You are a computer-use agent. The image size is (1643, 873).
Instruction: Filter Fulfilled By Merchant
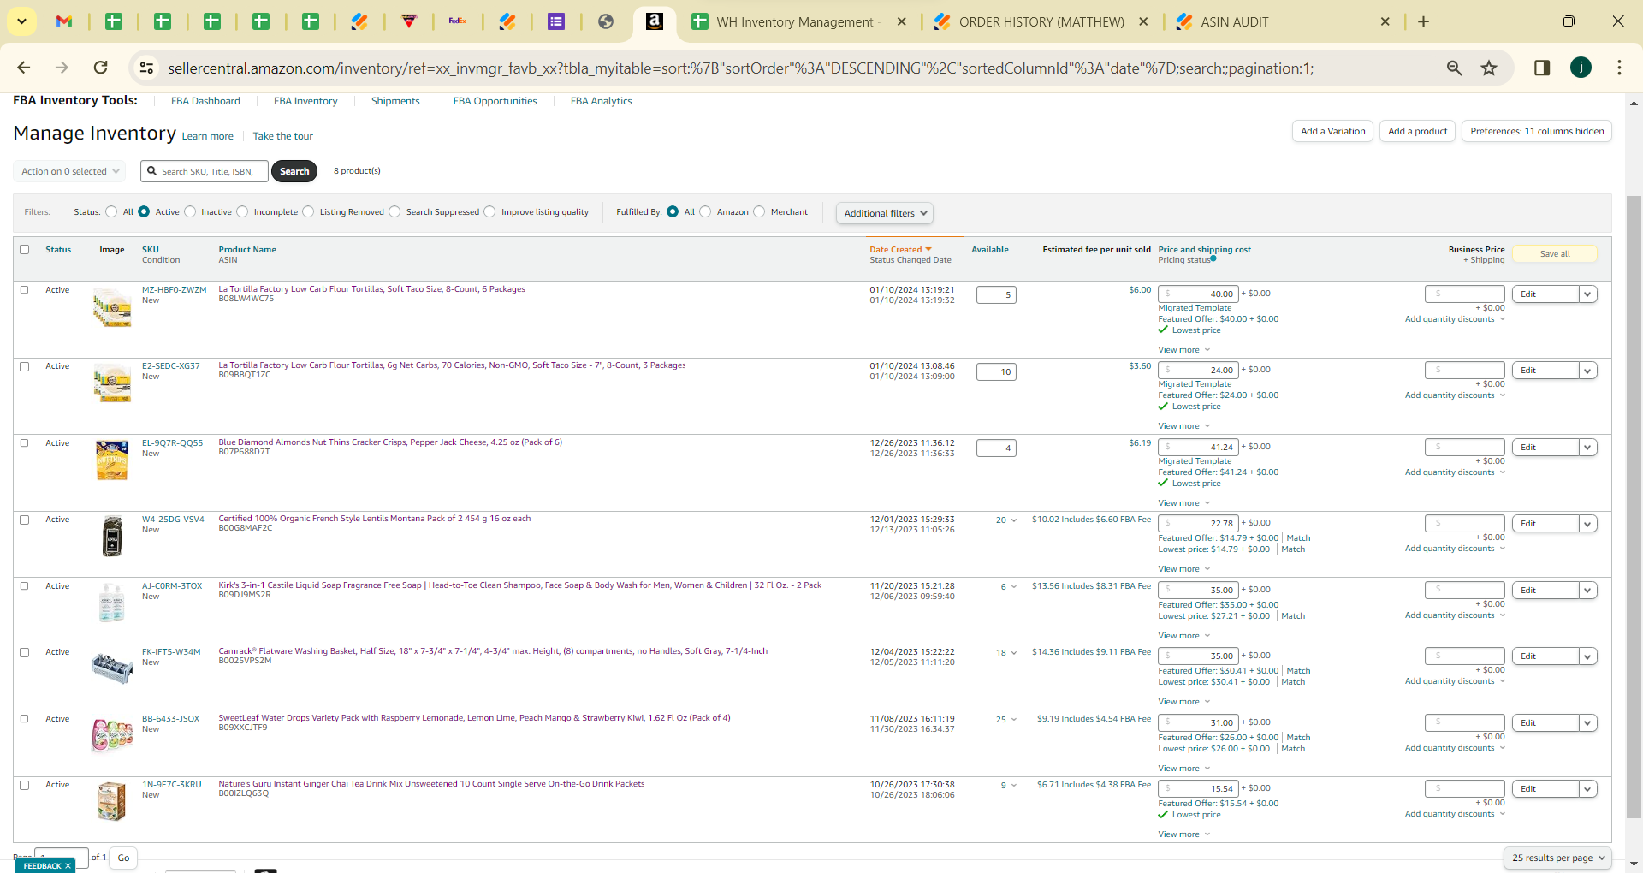pos(759,211)
